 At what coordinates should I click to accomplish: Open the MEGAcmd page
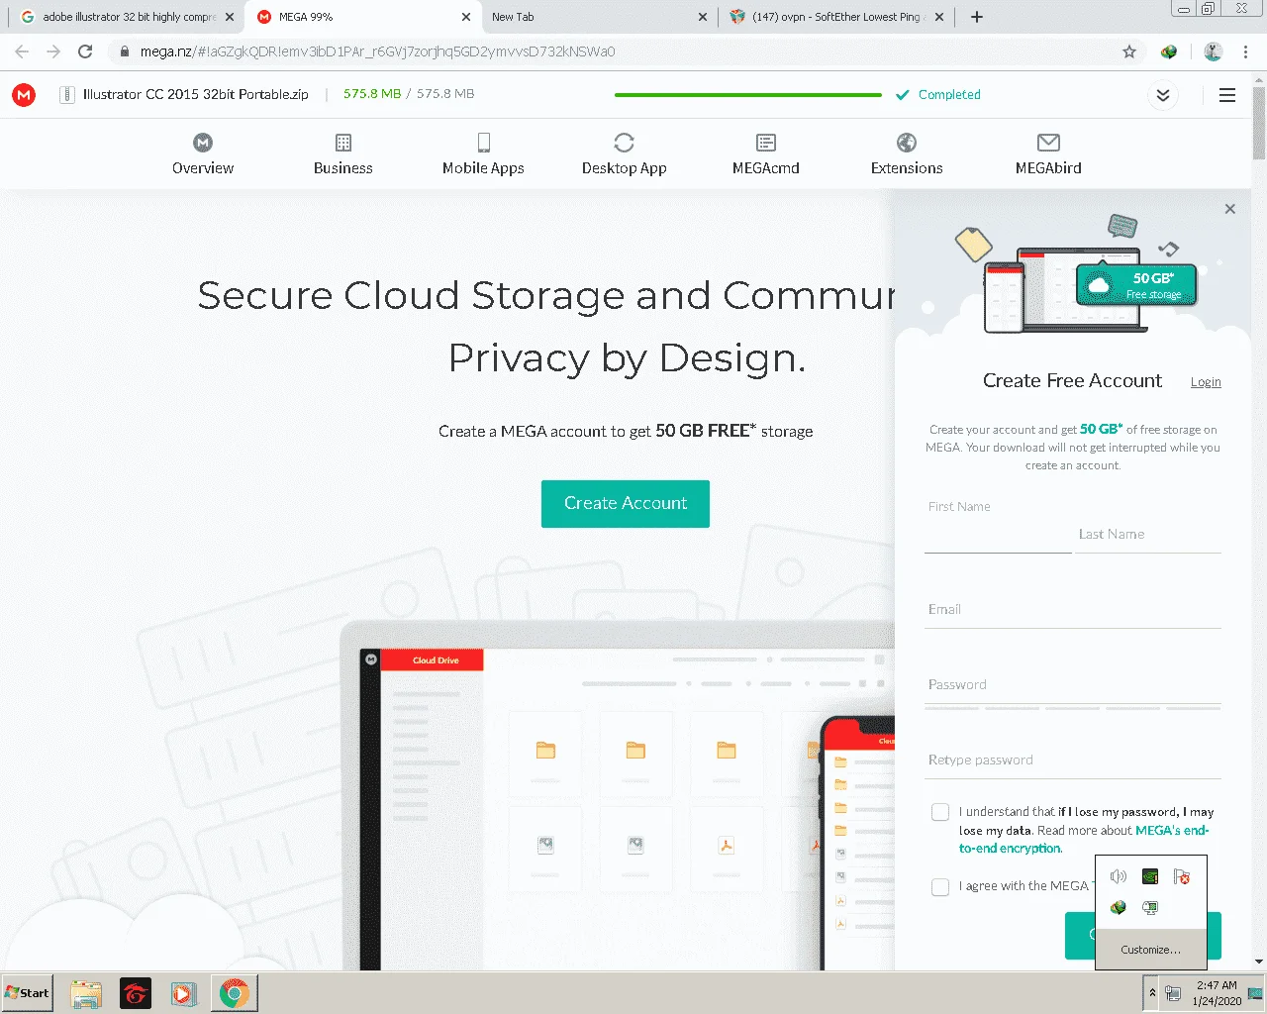[x=766, y=155]
